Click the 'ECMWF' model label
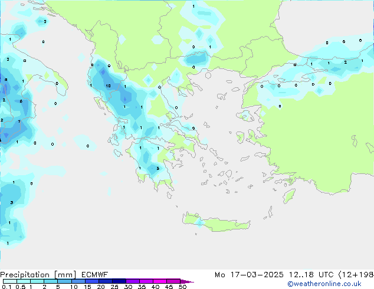 coord(95,275)
